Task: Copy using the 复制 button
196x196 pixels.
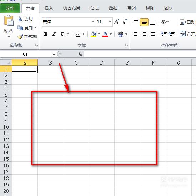Action: (x=25, y=28)
